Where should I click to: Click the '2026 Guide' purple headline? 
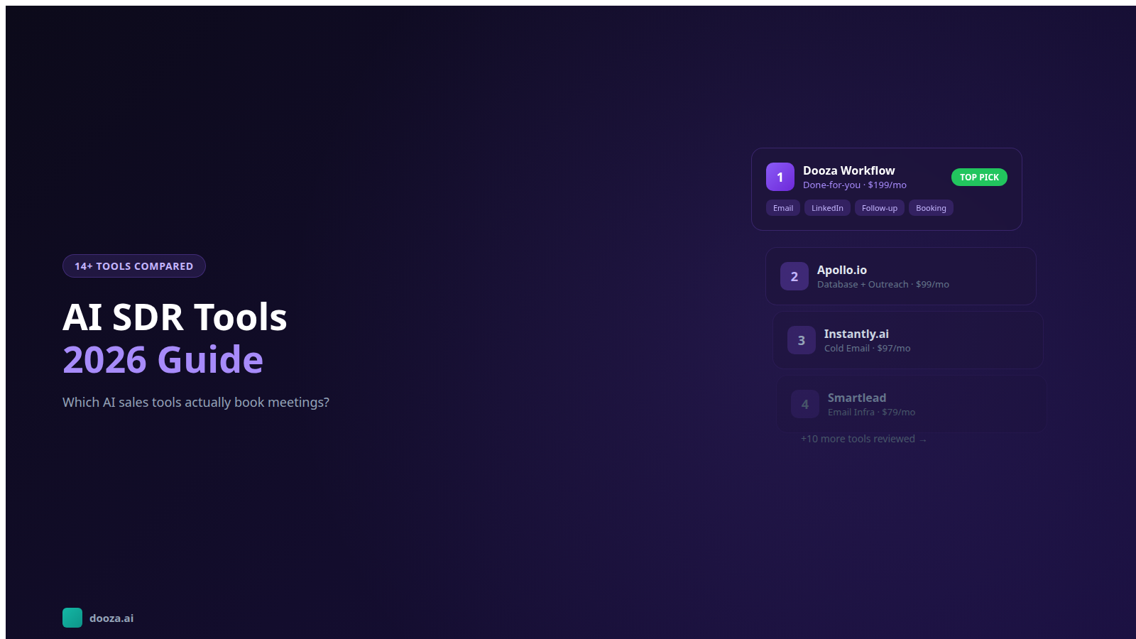tap(163, 359)
